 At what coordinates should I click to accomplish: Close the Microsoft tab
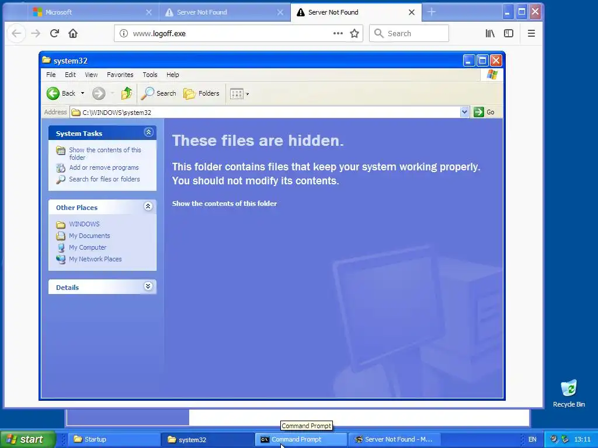(x=149, y=12)
